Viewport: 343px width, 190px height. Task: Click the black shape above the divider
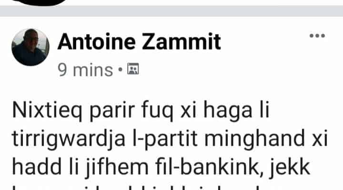38,3
